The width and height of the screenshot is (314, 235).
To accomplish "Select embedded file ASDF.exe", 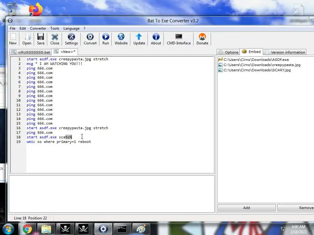I will click(254, 60).
